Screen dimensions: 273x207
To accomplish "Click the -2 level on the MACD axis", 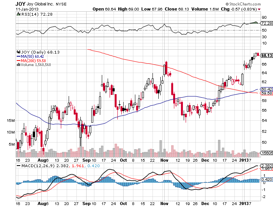I will [x=264, y=197].
